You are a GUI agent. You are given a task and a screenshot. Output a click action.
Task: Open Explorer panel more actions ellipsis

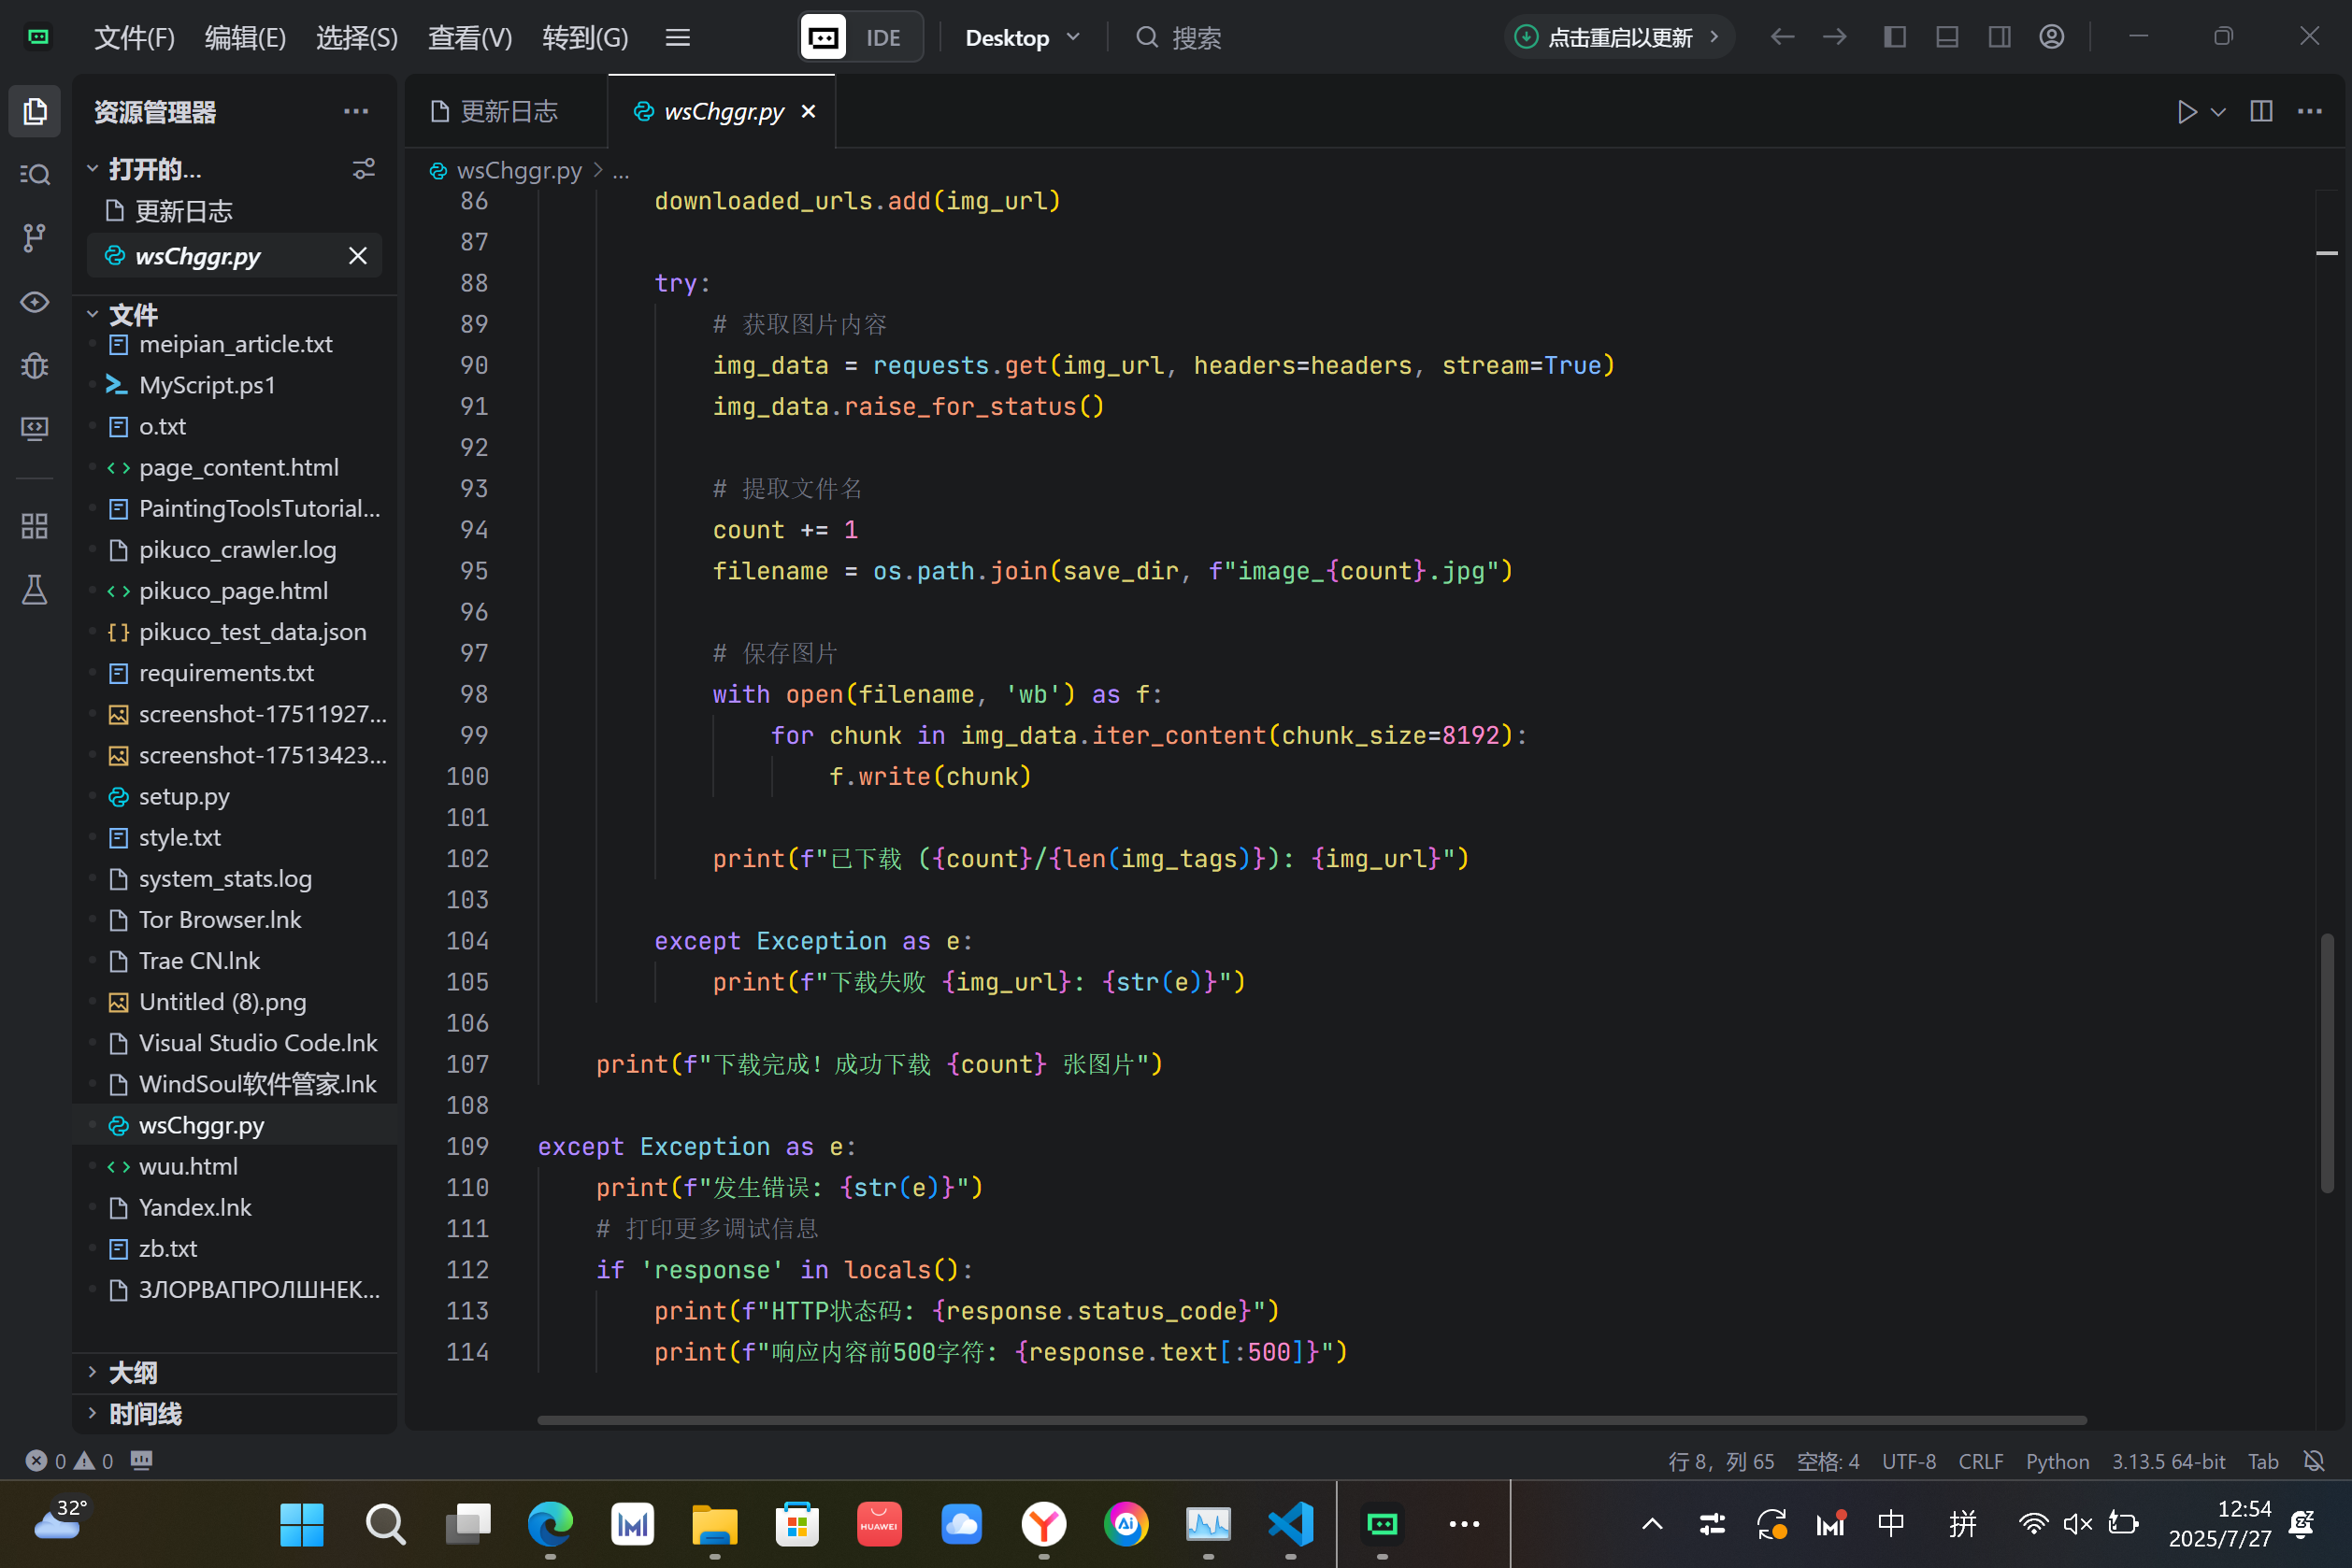(x=356, y=111)
